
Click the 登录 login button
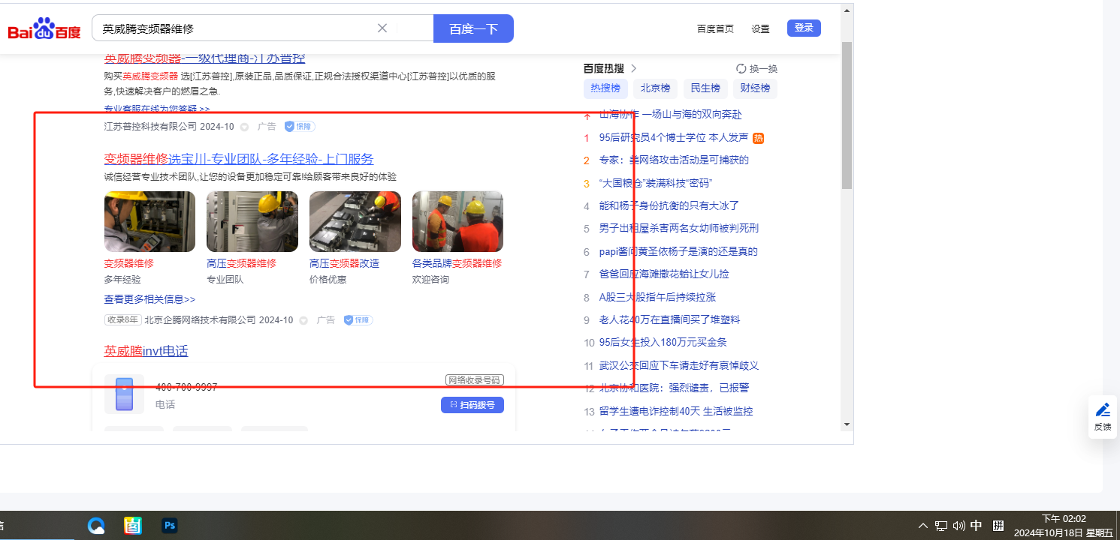[804, 28]
